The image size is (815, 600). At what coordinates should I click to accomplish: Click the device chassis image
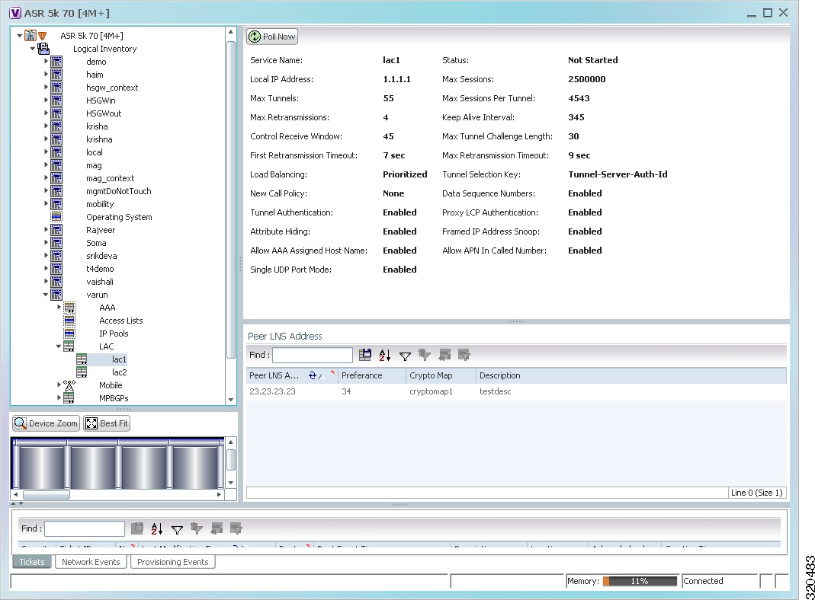[x=118, y=463]
